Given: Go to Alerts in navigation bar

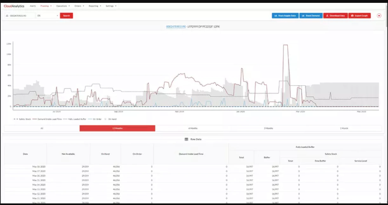Looking at the screenshot, I should pyautogui.click(x=33, y=6).
